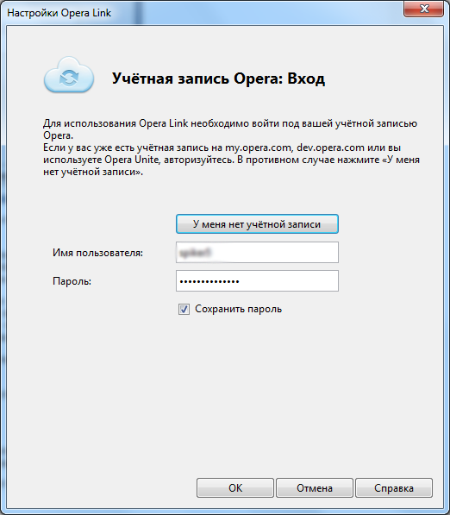Click the 'Имя пользователя:' label

click(x=97, y=253)
